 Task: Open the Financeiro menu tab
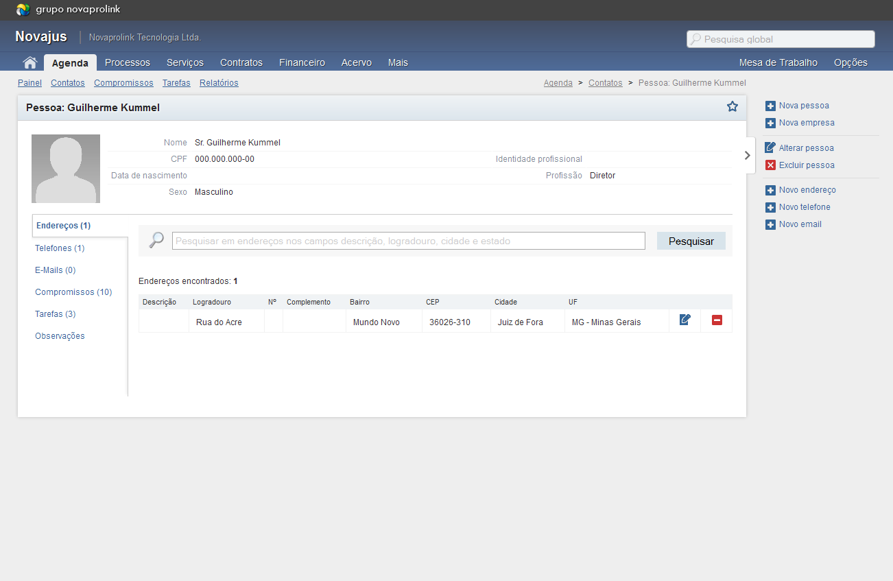pos(302,62)
